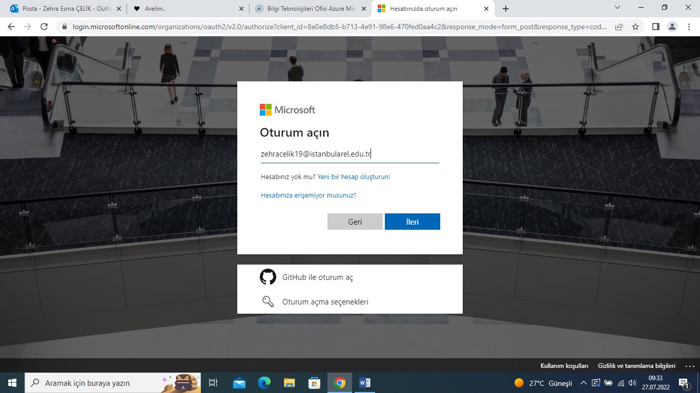The width and height of the screenshot is (700, 393).
Task: Open the Chrome three-dot menu
Action: point(688,27)
